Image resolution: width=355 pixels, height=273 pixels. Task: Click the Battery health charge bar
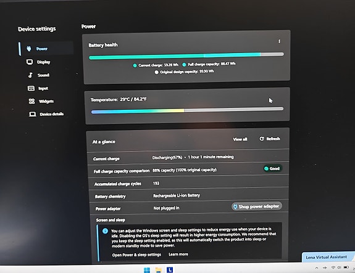tap(186, 56)
